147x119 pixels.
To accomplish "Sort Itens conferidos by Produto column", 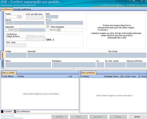I will pyautogui.click(x=93, y=76).
